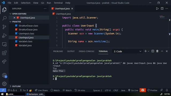Open terminal selector dropdown 2: Code

pyautogui.click(x=127, y=51)
